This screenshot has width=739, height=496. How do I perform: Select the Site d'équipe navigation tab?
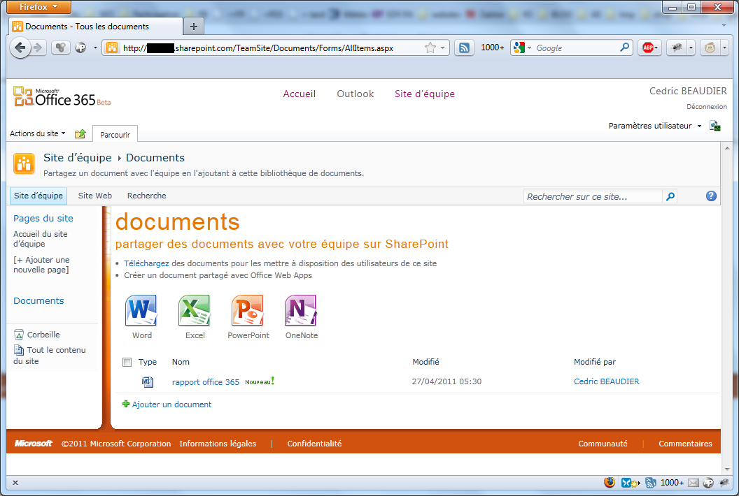click(x=38, y=196)
